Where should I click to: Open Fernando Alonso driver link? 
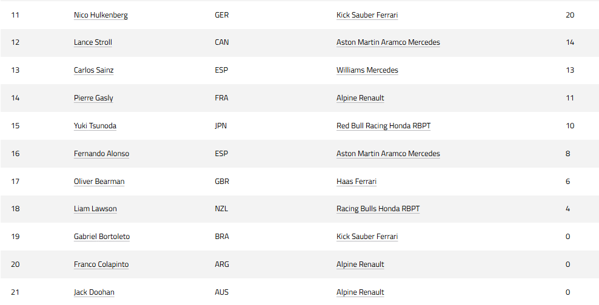tap(102, 154)
